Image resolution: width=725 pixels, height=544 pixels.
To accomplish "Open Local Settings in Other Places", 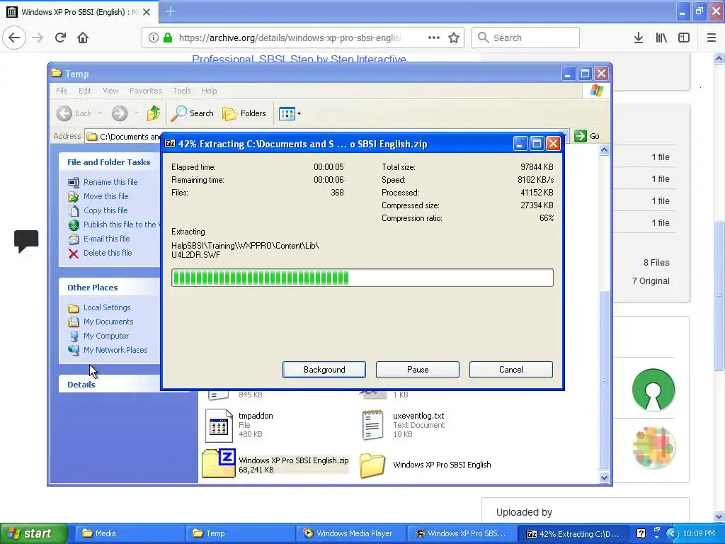I will coord(107,307).
